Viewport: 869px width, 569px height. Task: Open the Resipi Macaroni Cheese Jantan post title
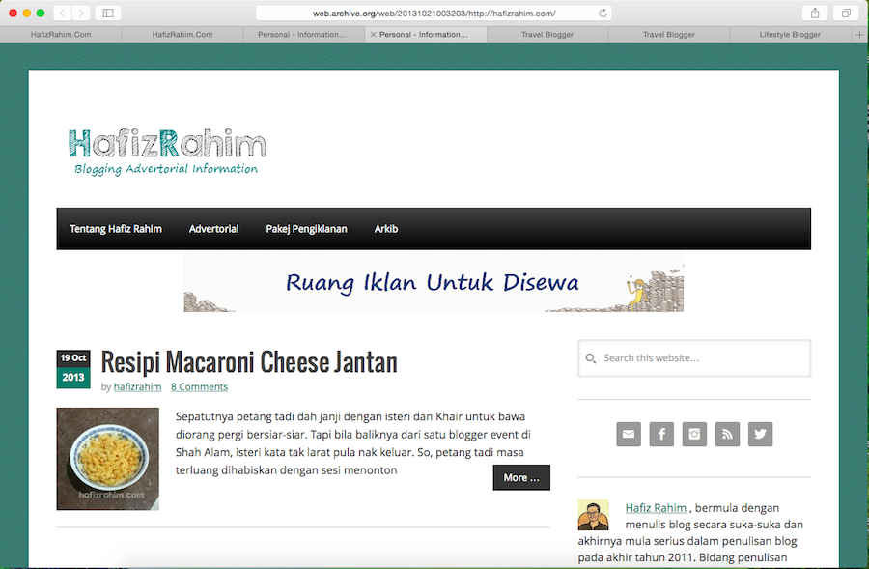[249, 361]
